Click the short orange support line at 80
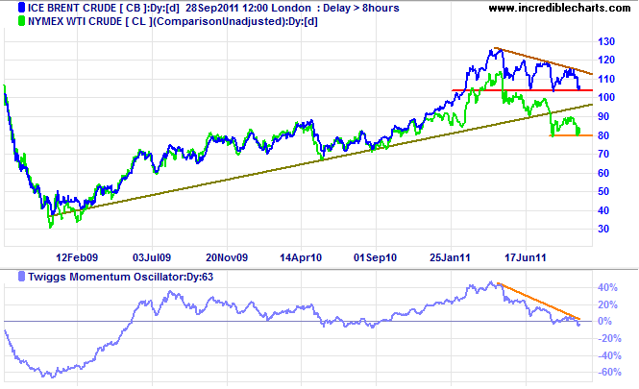This screenshot has width=639, height=389. (x=572, y=135)
